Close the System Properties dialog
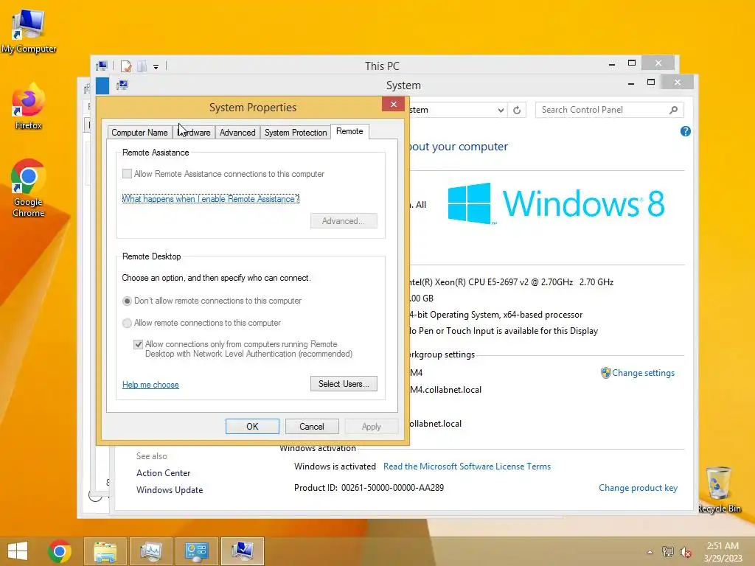This screenshot has height=566, width=755. tap(394, 104)
